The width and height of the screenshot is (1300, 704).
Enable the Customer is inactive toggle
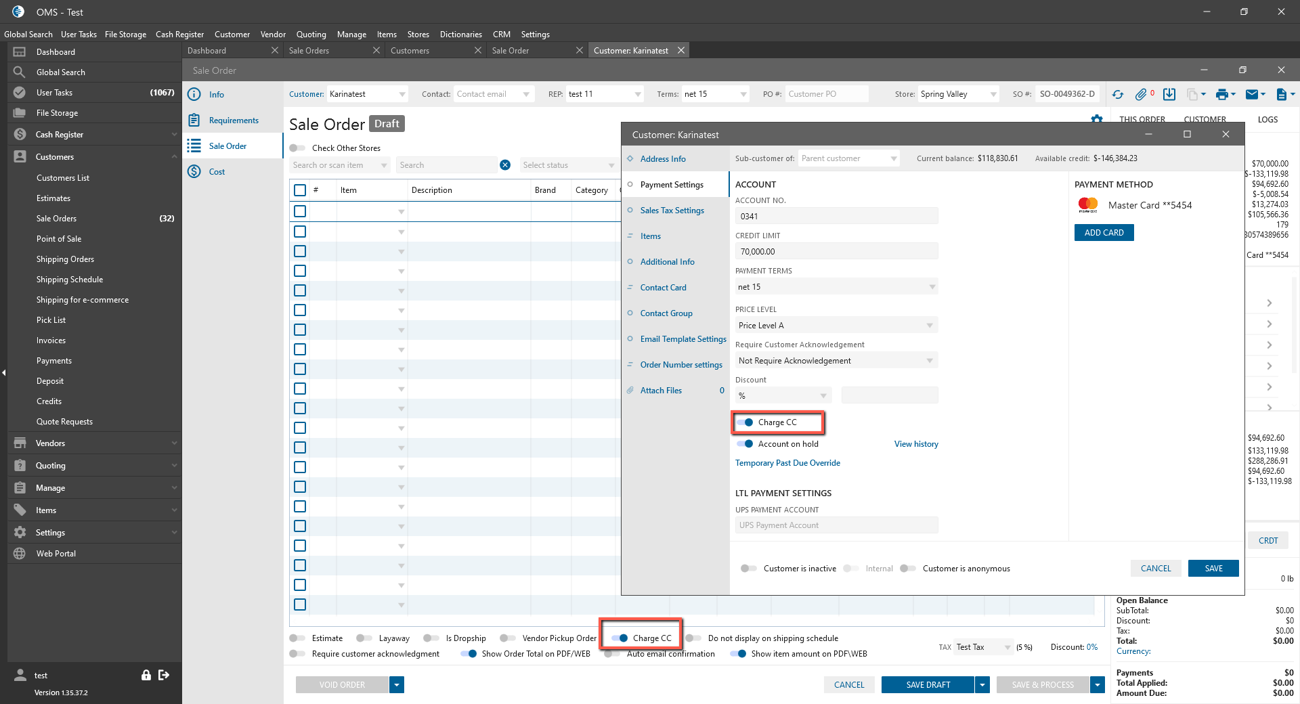tap(748, 569)
